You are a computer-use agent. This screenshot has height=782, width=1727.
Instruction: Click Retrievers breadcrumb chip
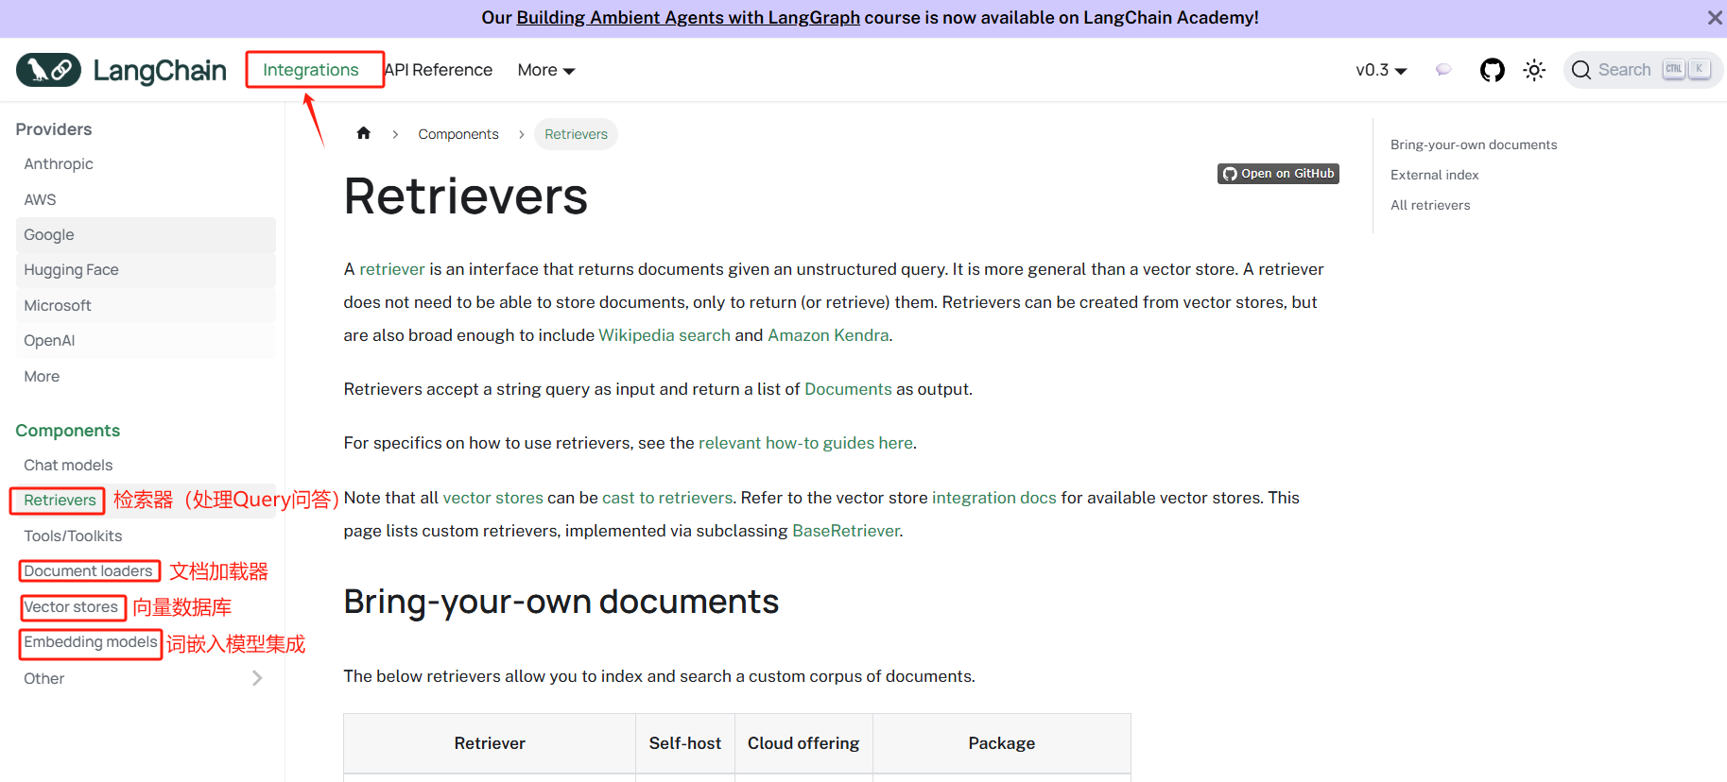pos(576,134)
